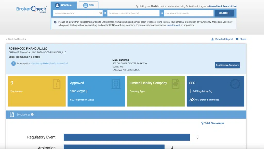
Task: Click the info icon in the fraud warning banner
Action: pos(55,22)
